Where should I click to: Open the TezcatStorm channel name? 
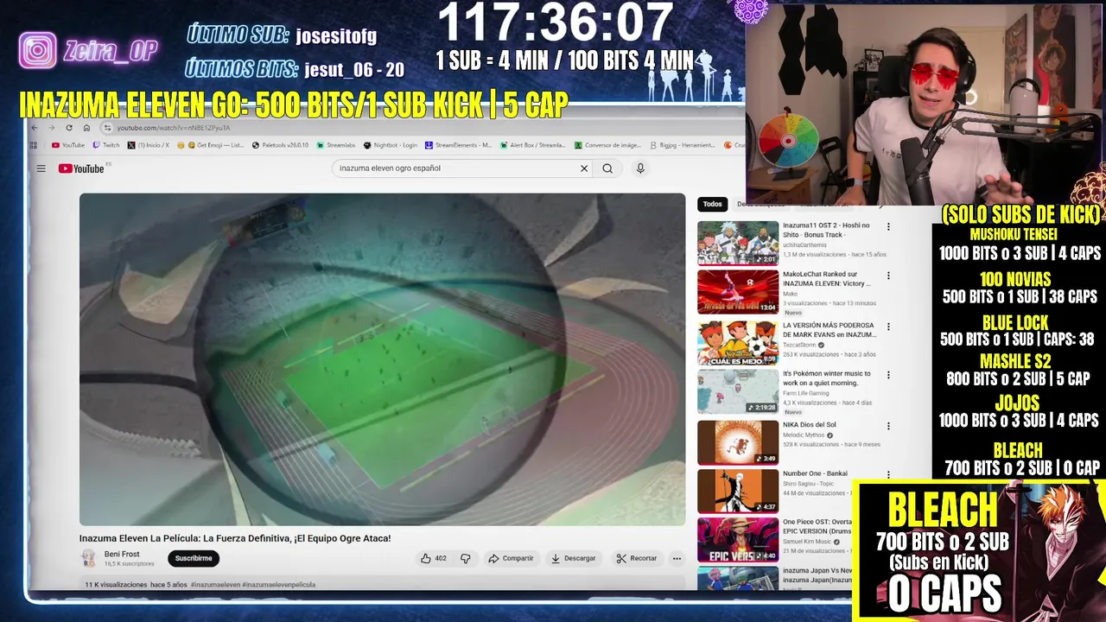point(800,345)
